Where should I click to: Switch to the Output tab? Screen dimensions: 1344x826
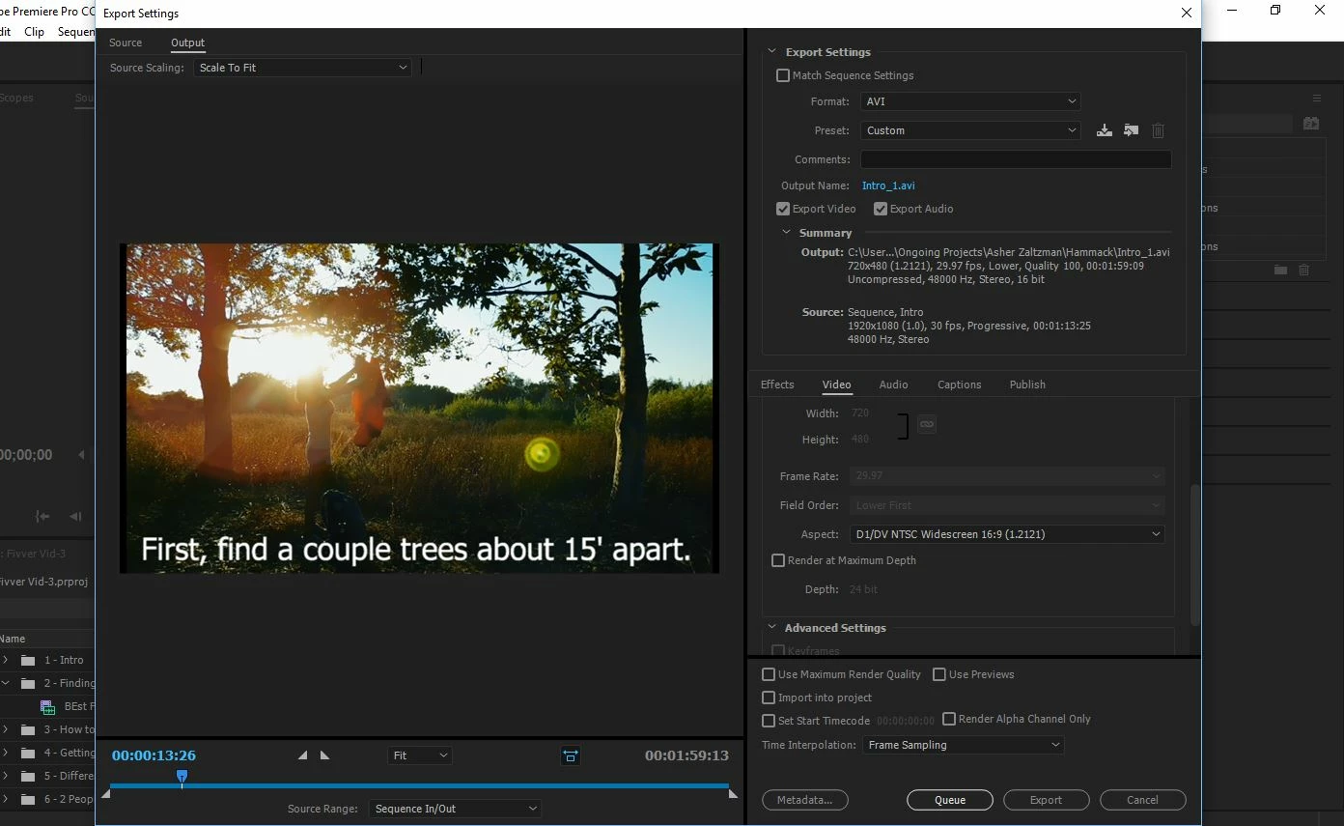tap(187, 43)
